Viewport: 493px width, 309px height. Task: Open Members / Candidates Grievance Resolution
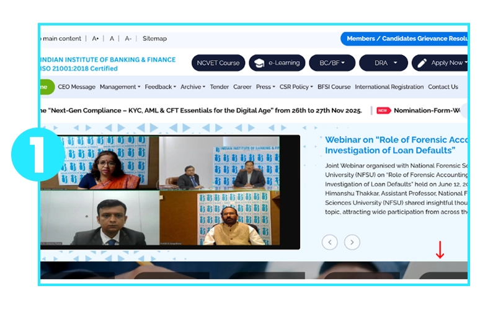point(404,38)
